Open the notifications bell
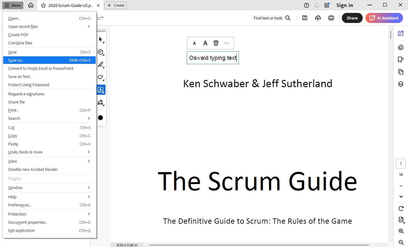The image size is (408, 247). tap(317, 5)
